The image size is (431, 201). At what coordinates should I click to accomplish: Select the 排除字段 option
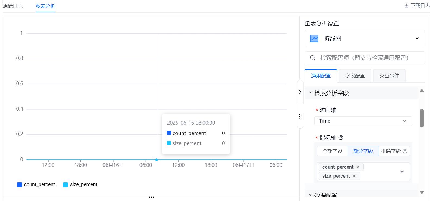click(391, 151)
